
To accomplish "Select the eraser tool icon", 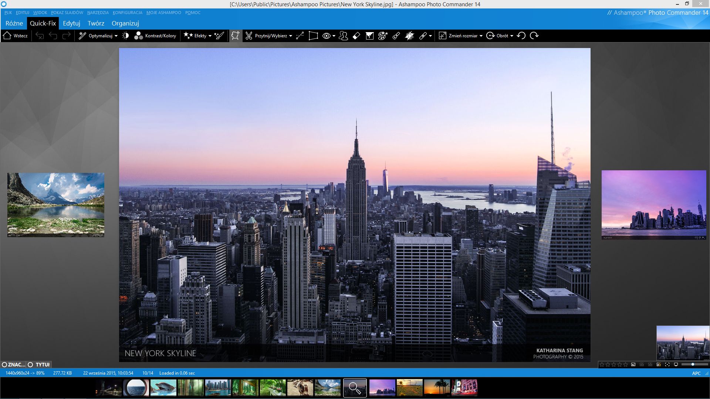I will tap(356, 36).
